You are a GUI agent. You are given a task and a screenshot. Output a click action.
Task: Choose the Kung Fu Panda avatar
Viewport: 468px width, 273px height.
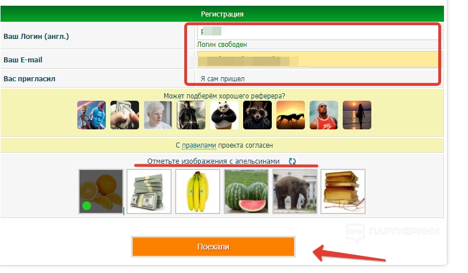click(224, 115)
